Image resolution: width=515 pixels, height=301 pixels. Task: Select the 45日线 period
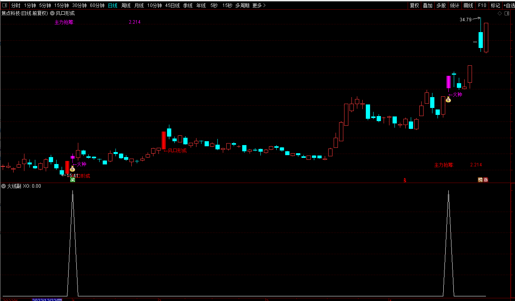[172, 5]
